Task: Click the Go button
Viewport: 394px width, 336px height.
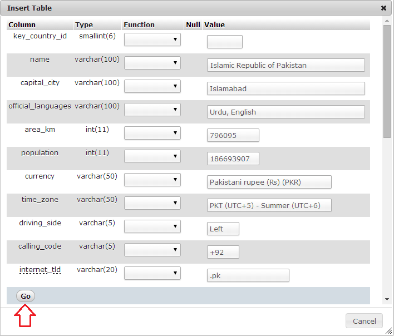Action: tap(26, 297)
